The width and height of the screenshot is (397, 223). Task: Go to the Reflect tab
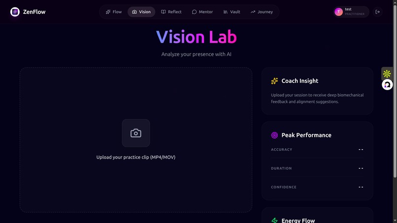[x=171, y=12]
